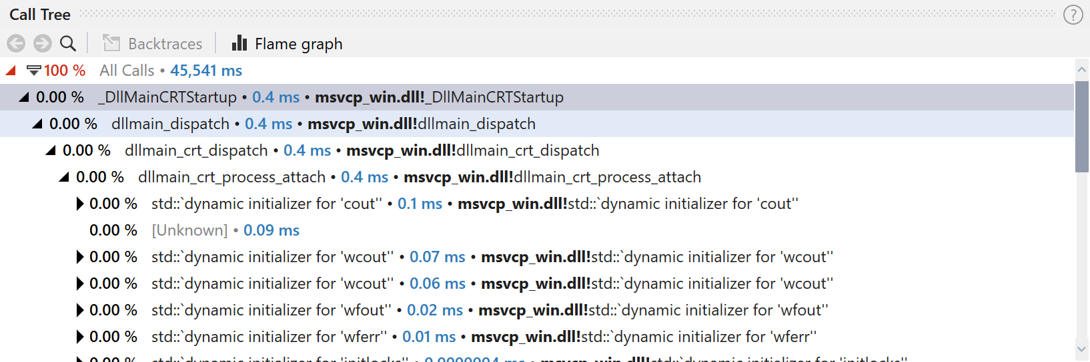Open search with the magnifier icon
The width and height of the screenshot is (1090, 362).
point(67,43)
